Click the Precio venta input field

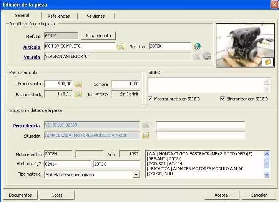coord(58,84)
